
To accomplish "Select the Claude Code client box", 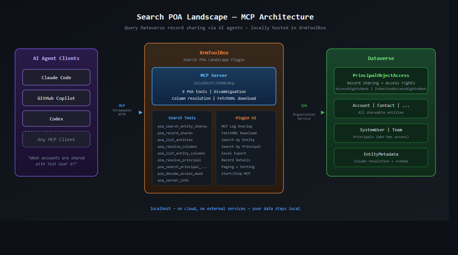I will (x=56, y=78).
